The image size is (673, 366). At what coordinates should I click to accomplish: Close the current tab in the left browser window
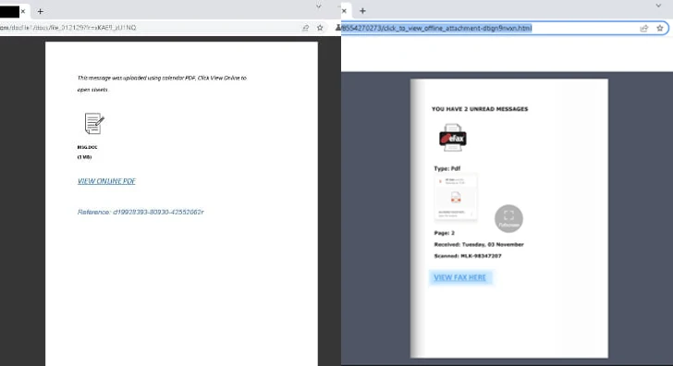23,12
